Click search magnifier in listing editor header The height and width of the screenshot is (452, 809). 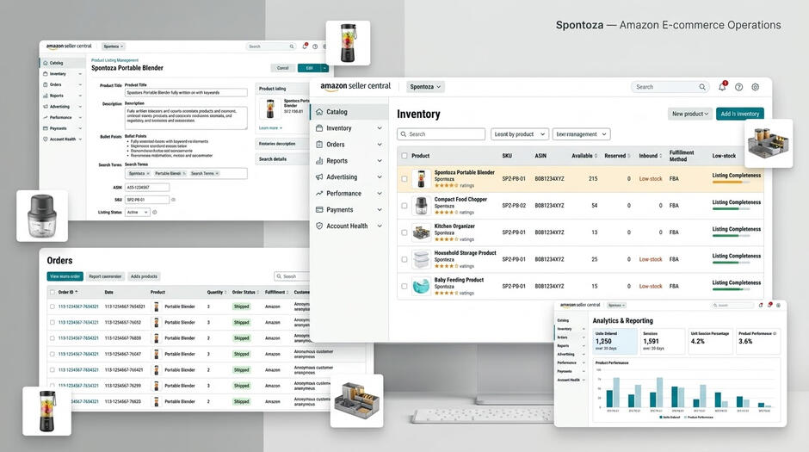292,46
